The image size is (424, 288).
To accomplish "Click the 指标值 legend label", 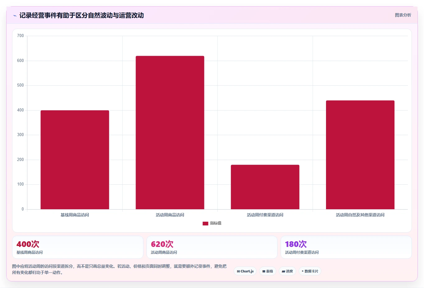I will point(216,223).
